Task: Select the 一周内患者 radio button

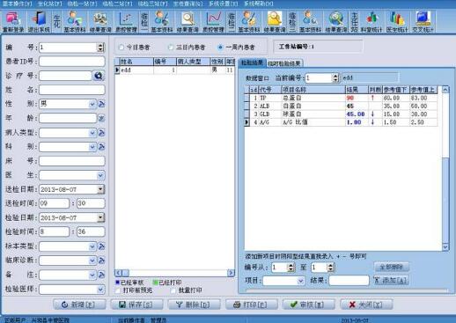Action: coord(220,47)
